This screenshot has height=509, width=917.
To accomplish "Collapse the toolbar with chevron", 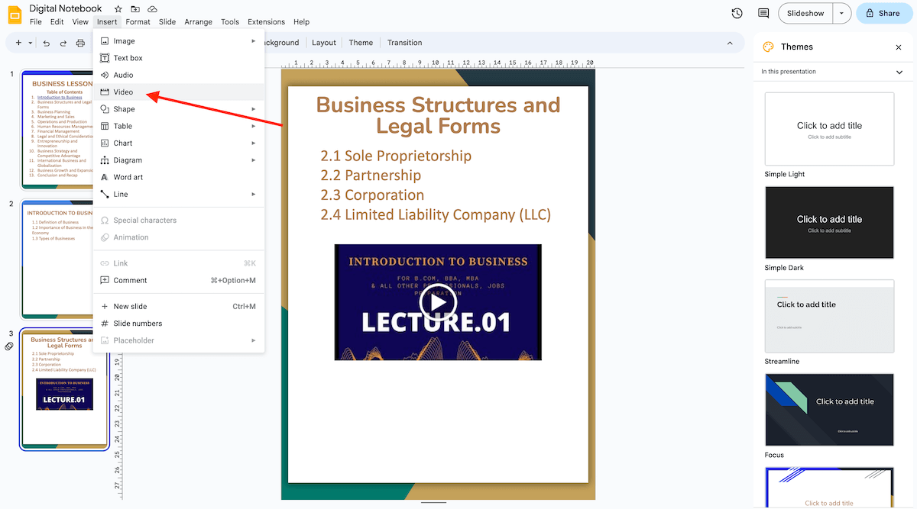I will pos(730,43).
